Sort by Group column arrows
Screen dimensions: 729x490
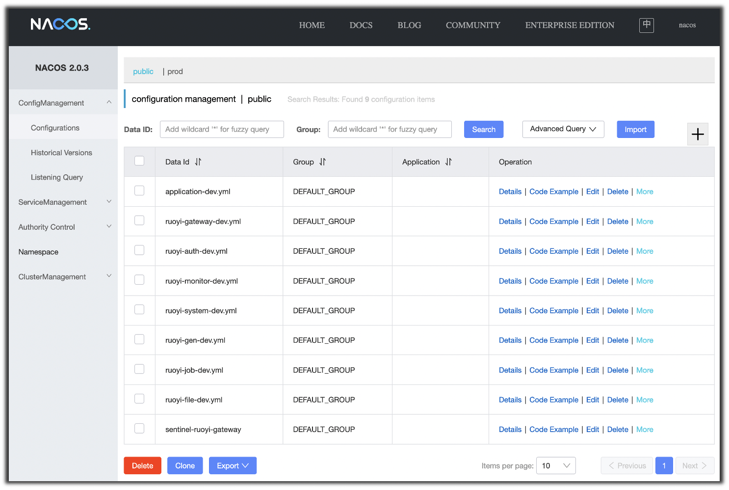coord(322,162)
